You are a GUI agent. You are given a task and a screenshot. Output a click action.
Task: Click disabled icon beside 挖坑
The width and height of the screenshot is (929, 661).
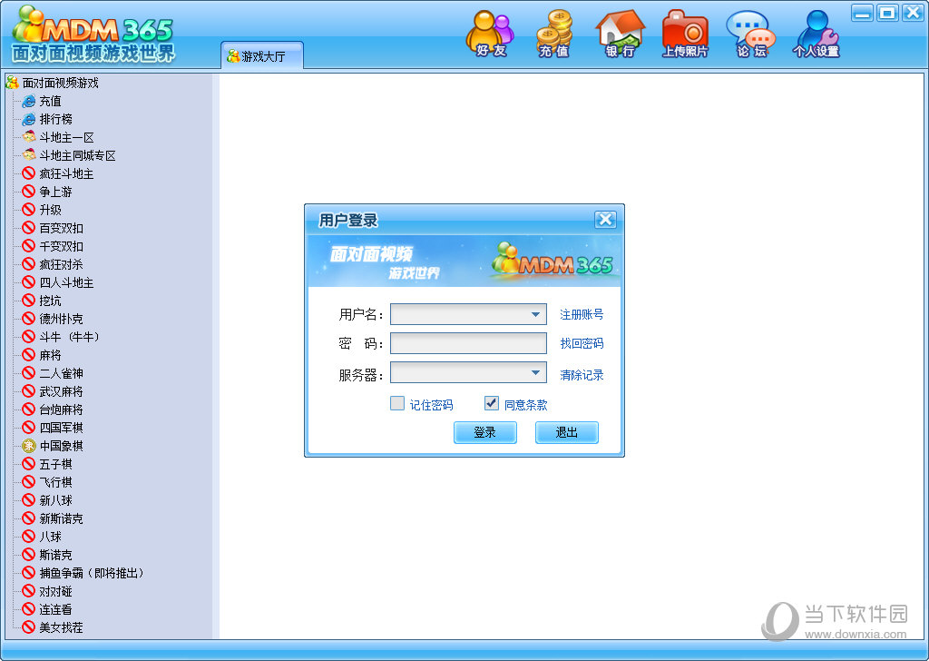(x=29, y=301)
